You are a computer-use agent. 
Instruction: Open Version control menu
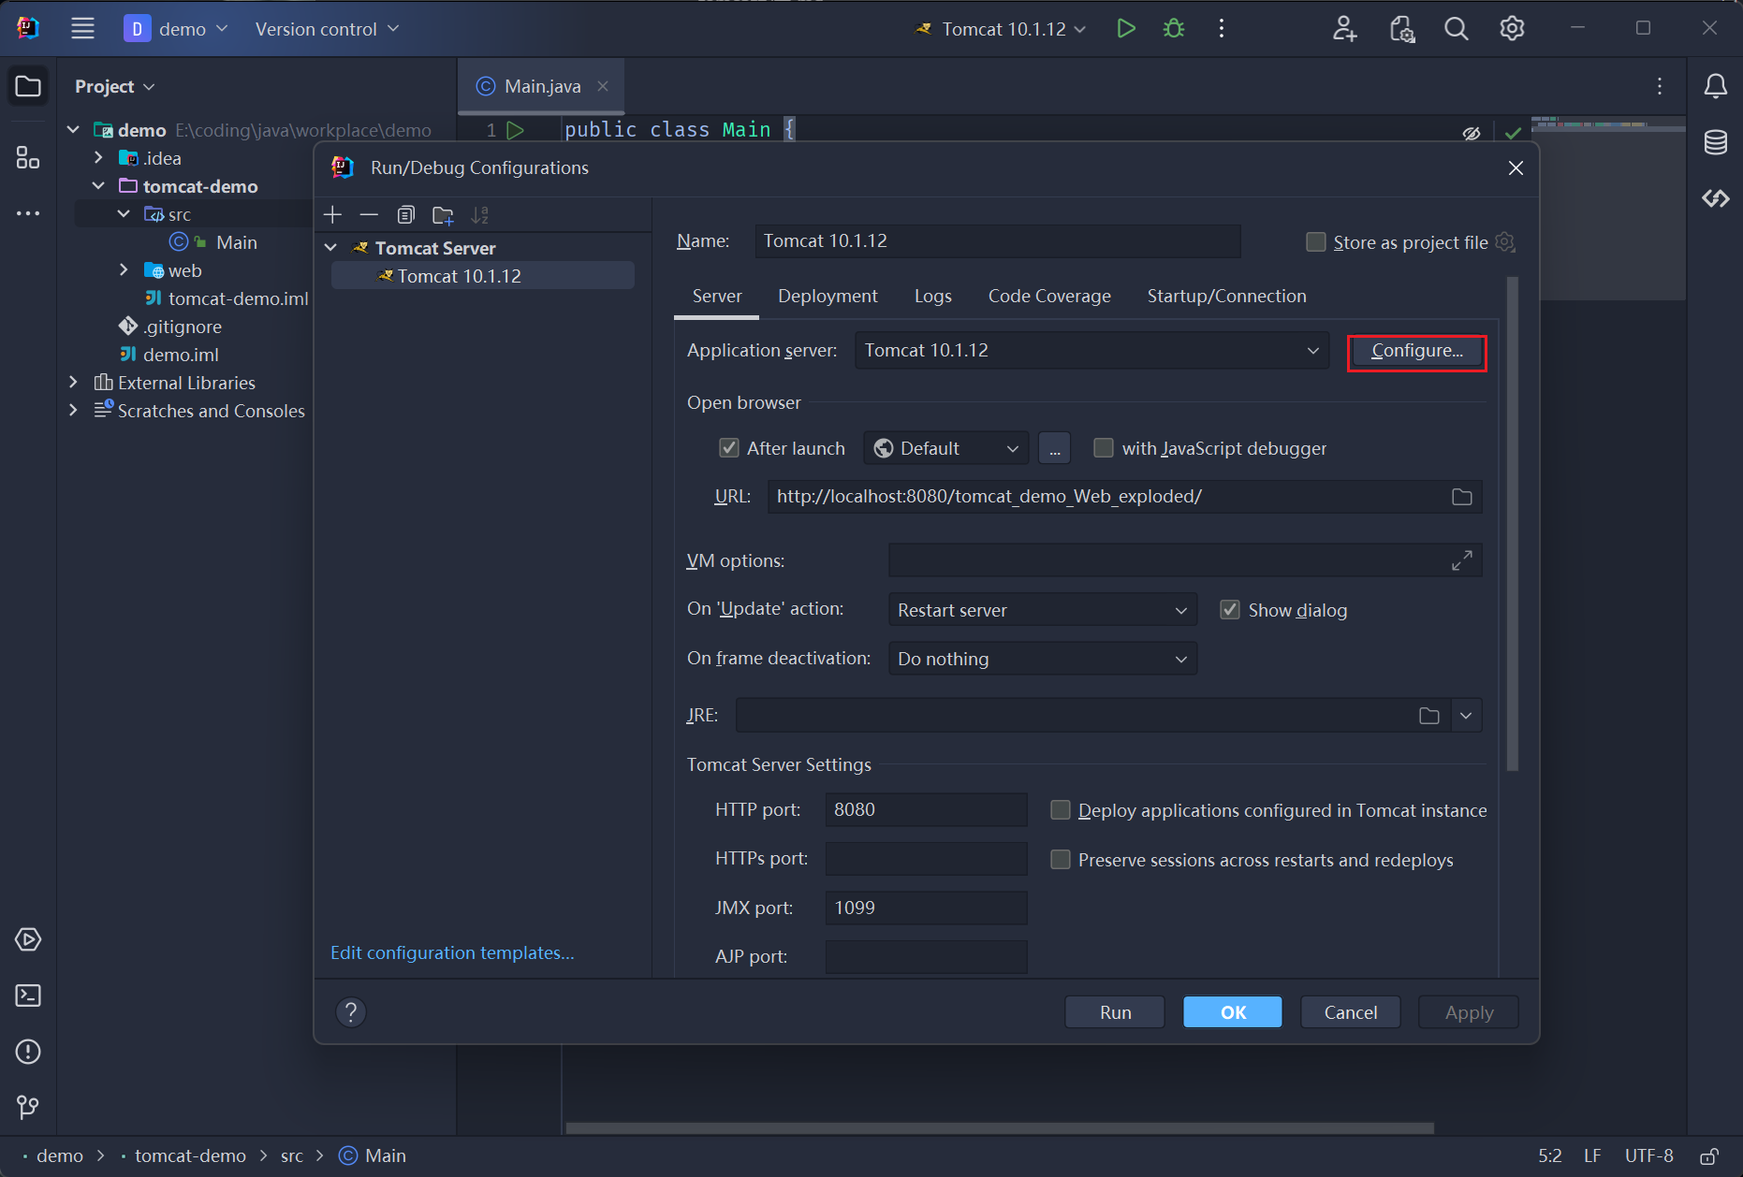click(327, 29)
